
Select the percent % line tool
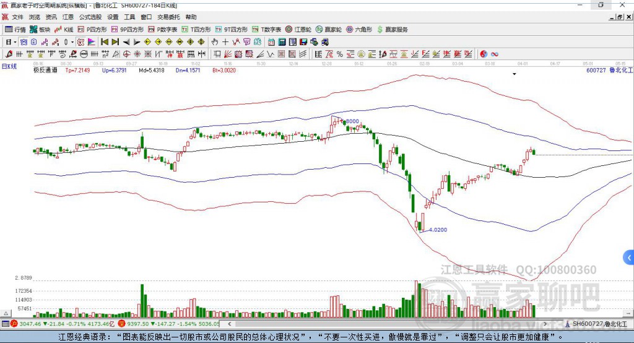340,54
